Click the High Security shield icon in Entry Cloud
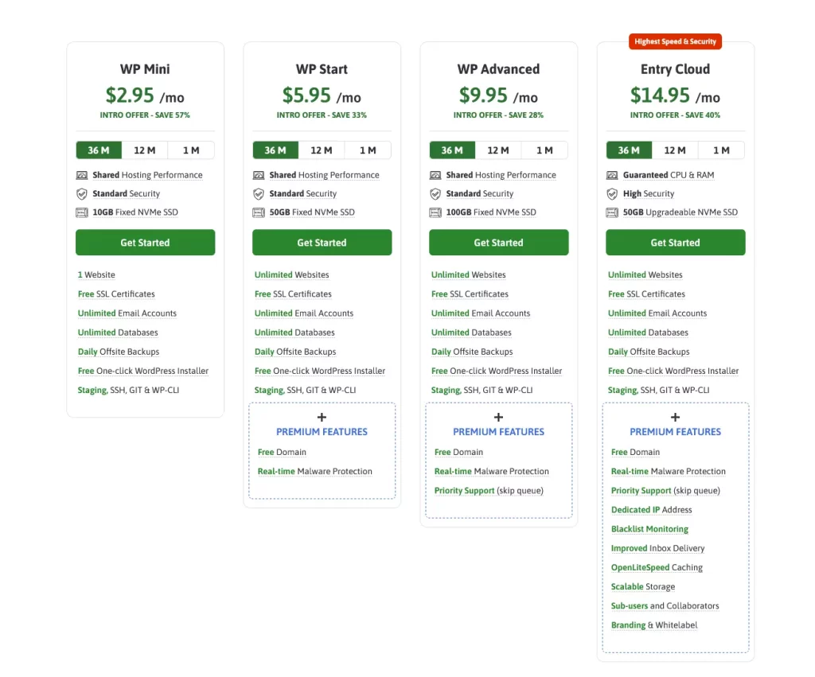The image size is (815, 677). (x=612, y=194)
